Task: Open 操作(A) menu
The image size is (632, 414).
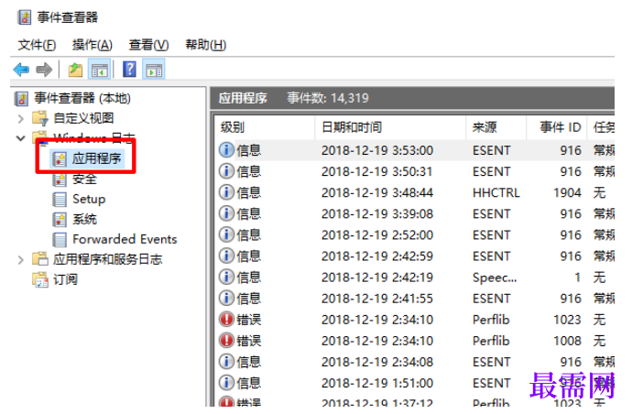Action: (x=93, y=45)
